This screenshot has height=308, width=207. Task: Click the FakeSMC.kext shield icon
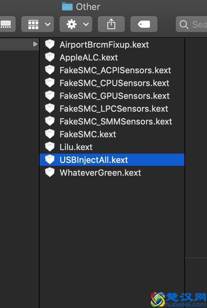pos(50,134)
